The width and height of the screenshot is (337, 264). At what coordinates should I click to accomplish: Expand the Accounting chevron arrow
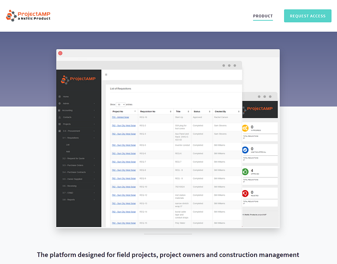point(94,110)
